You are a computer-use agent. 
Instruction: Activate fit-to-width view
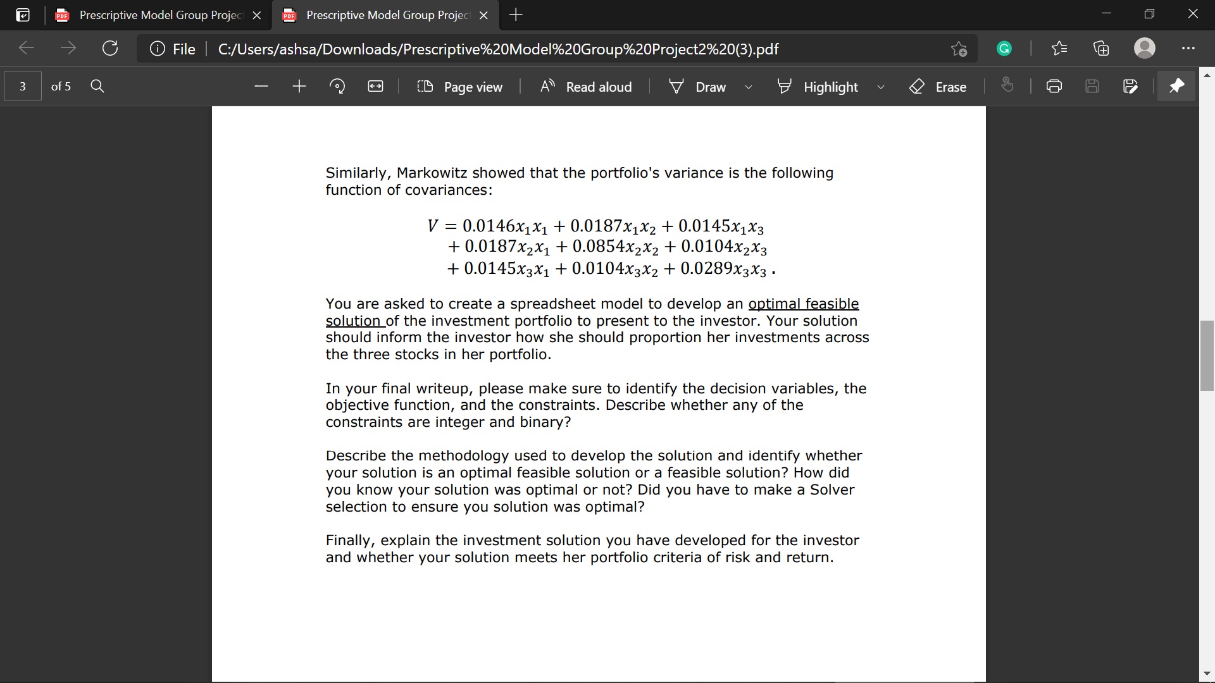coord(375,86)
